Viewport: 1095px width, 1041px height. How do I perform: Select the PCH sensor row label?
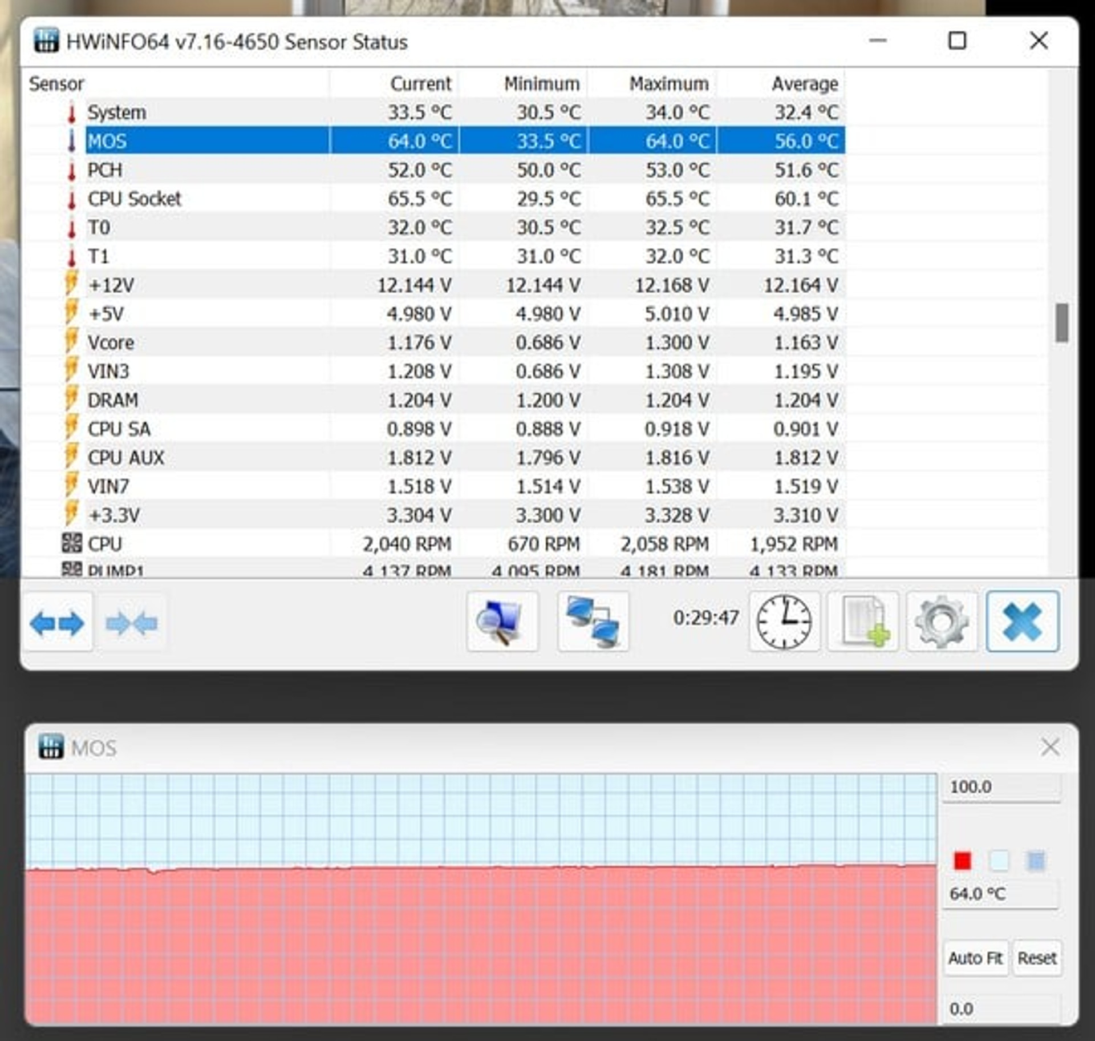(105, 170)
